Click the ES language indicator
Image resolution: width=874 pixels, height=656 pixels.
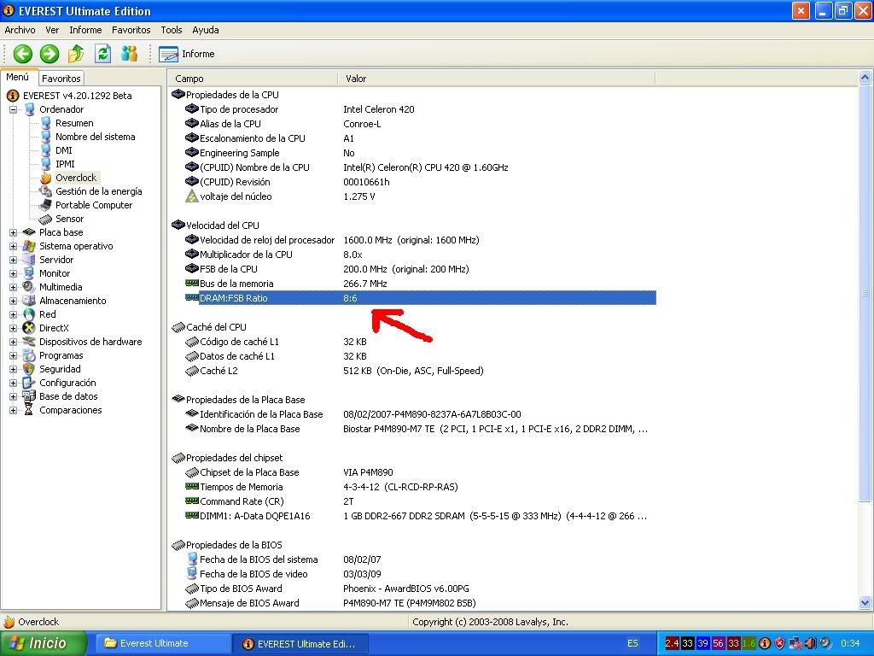(x=632, y=643)
